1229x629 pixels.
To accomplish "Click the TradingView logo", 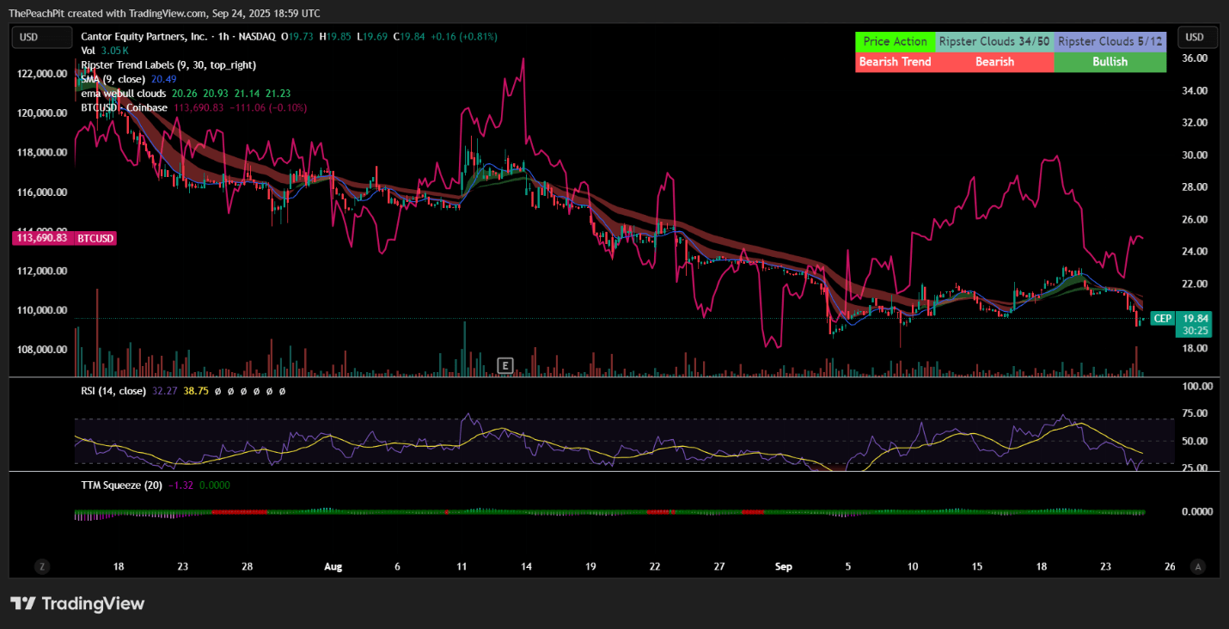I will coord(77,603).
